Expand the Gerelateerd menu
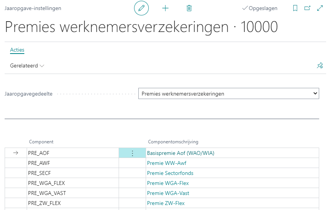330x210 pixels. click(27, 66)
